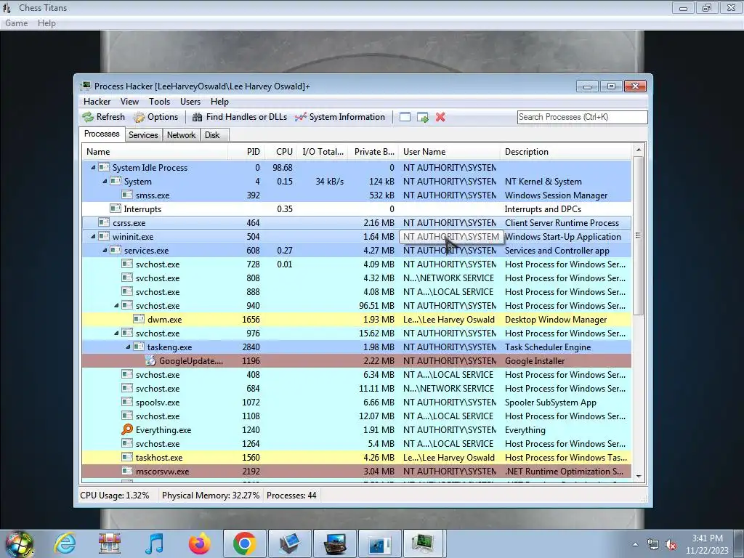Viewport: 744px width, 558px height.
Task: Click the Everything.exe magnifier icon
Action: [126, 430]
